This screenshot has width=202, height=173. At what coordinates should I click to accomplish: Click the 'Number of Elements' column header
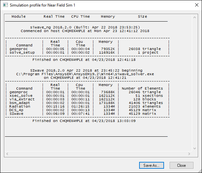[x=142, y=88]
